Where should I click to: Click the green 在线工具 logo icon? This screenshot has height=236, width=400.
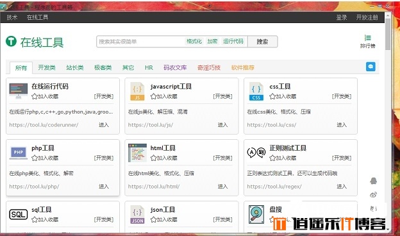point(11,41)
